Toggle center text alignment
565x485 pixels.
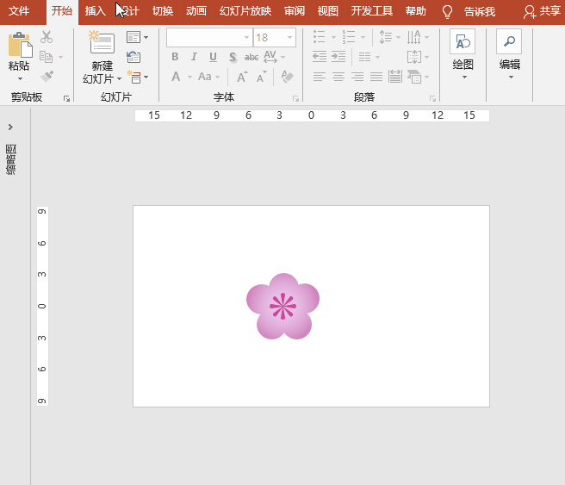click(x=338, y=77)
